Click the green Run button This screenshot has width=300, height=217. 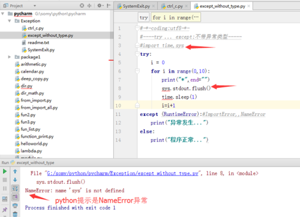tap(5, 171)
